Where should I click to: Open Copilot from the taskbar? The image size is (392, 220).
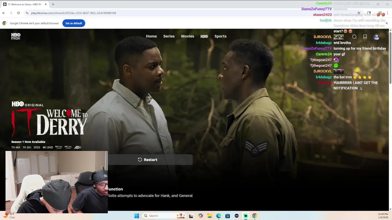201,216
